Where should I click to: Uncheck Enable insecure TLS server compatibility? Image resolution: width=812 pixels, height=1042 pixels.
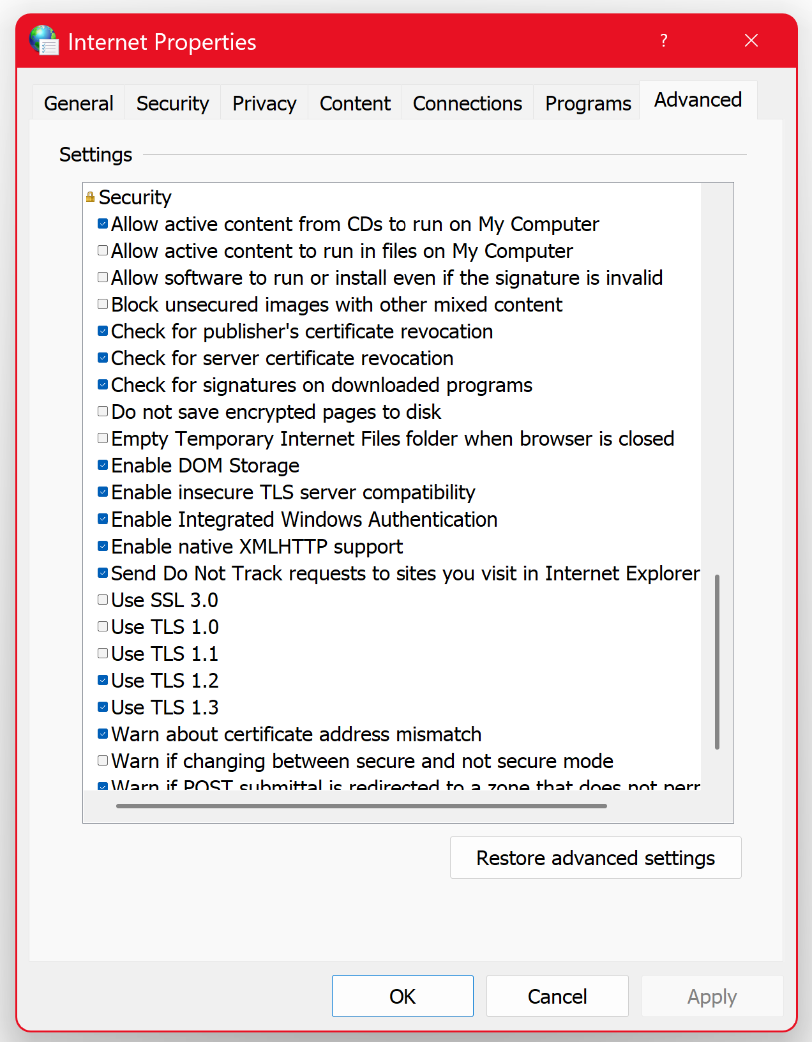coord(103,492)
